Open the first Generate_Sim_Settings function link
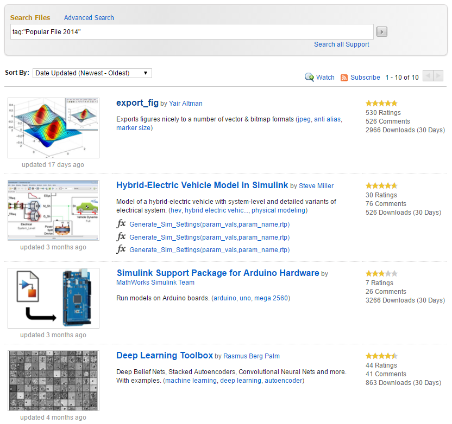452x424 pixels. (x=210, y=224)
